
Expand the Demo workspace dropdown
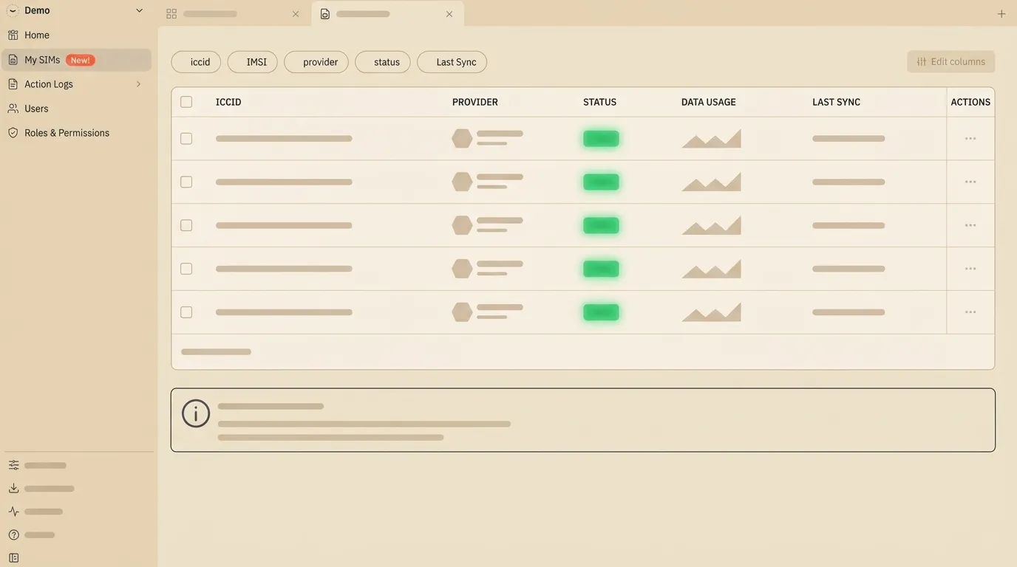139,10
